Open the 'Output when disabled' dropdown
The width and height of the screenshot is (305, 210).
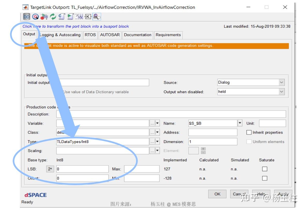281,92
